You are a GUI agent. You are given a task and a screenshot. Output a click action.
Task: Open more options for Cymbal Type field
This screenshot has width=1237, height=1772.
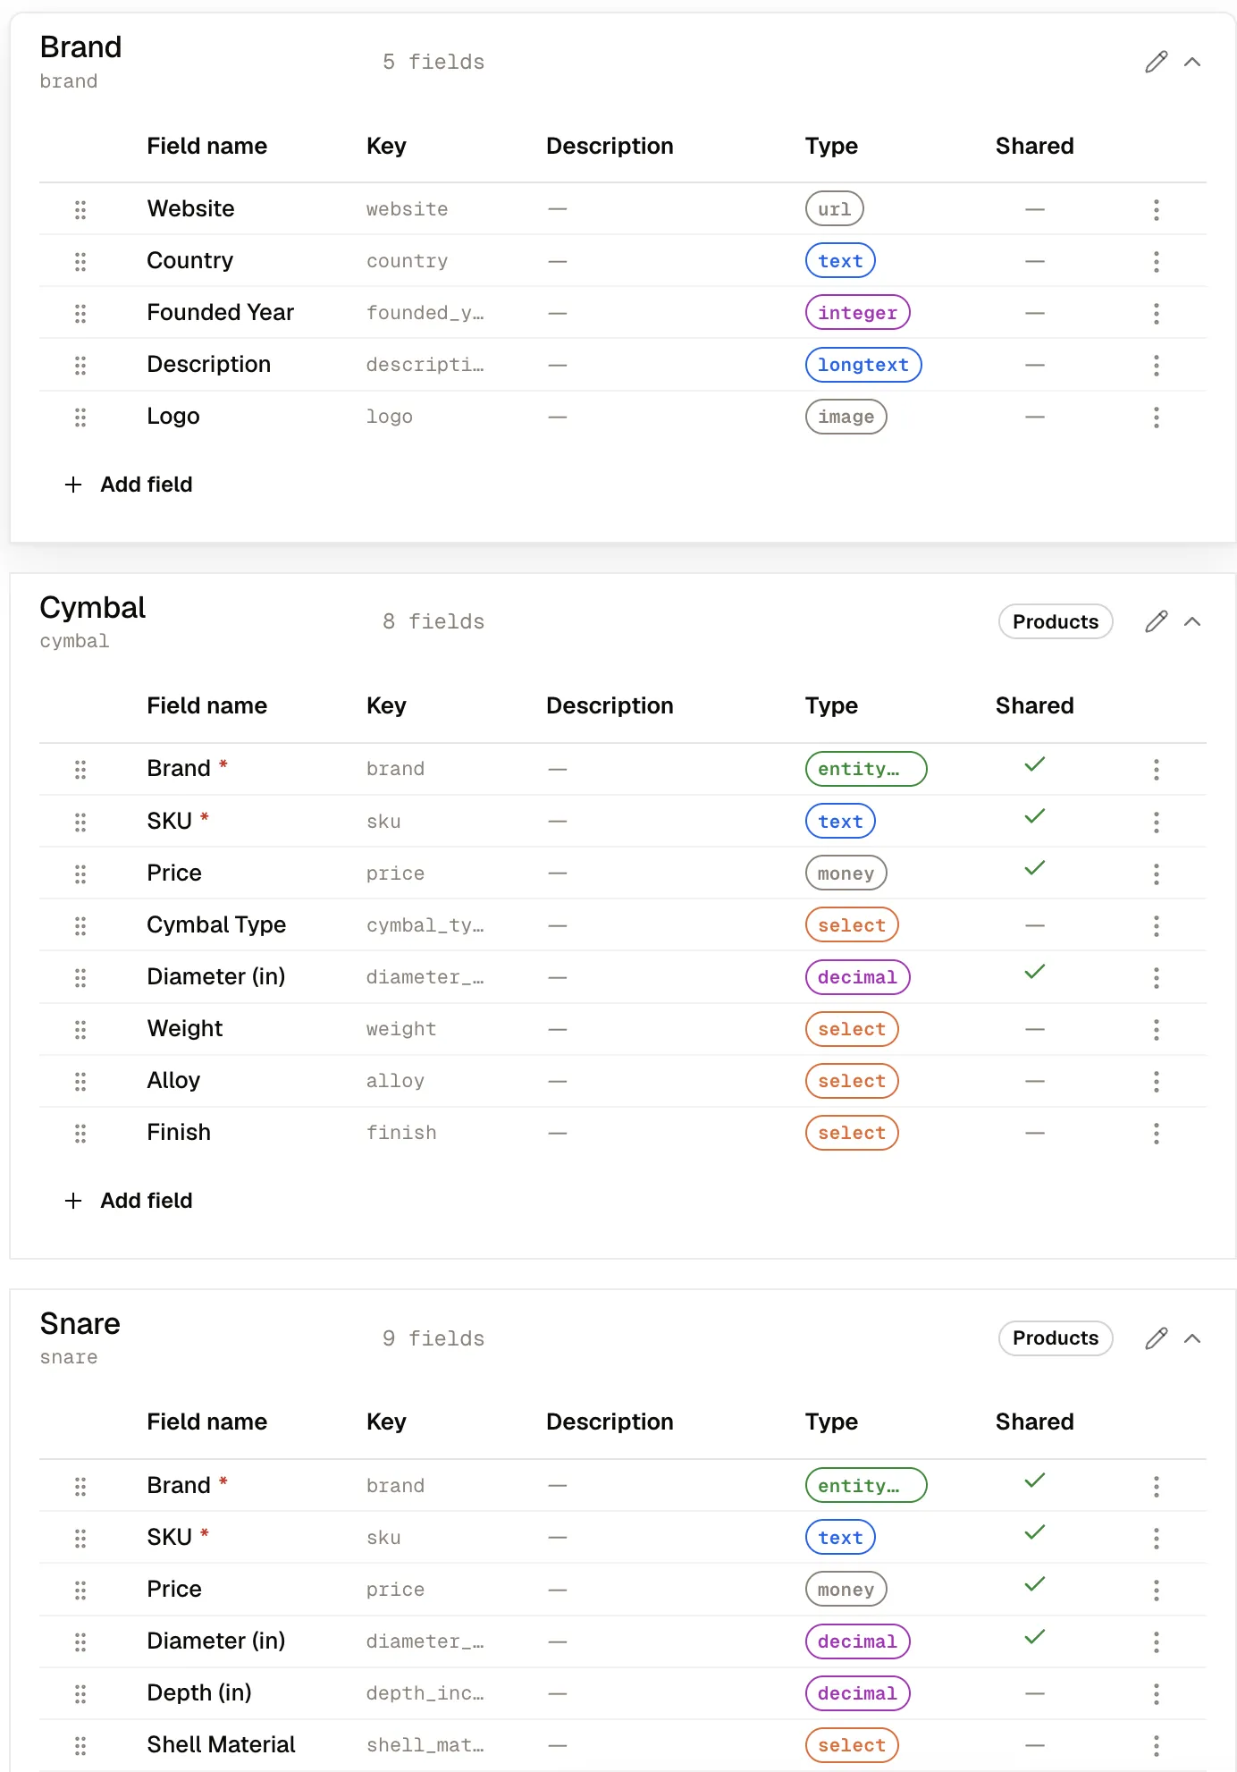(1157, 925)
